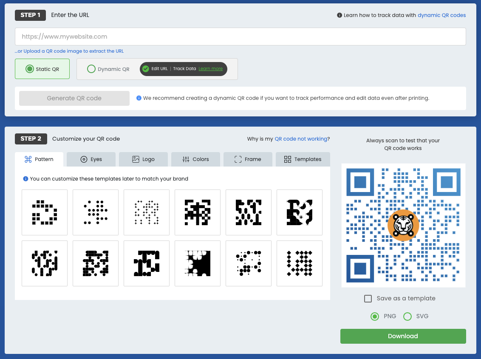Choose the horizontal rounded bars pattern
The height and width of the screenshot is (359, 481).
tap(96, 263)
